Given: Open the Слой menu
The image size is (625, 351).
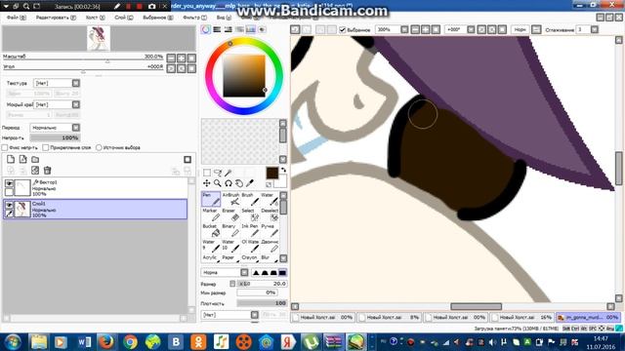Looking at the screenshot, I should (x=124, y=18).
